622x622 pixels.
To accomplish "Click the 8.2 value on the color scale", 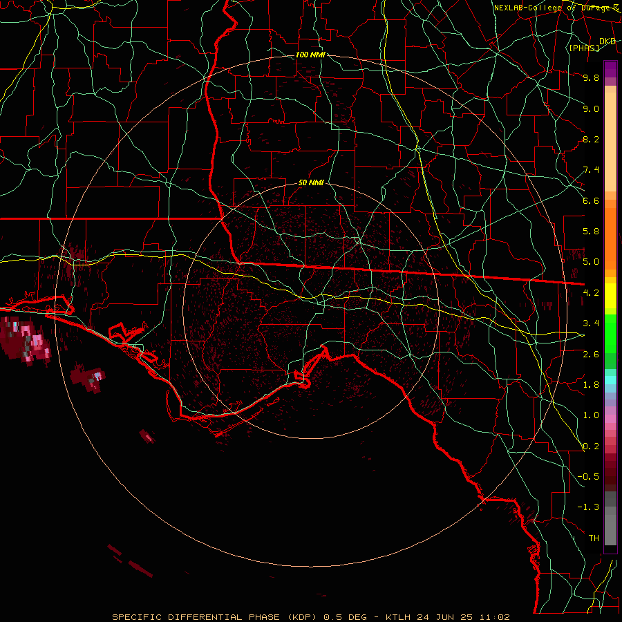I will 591,139.
